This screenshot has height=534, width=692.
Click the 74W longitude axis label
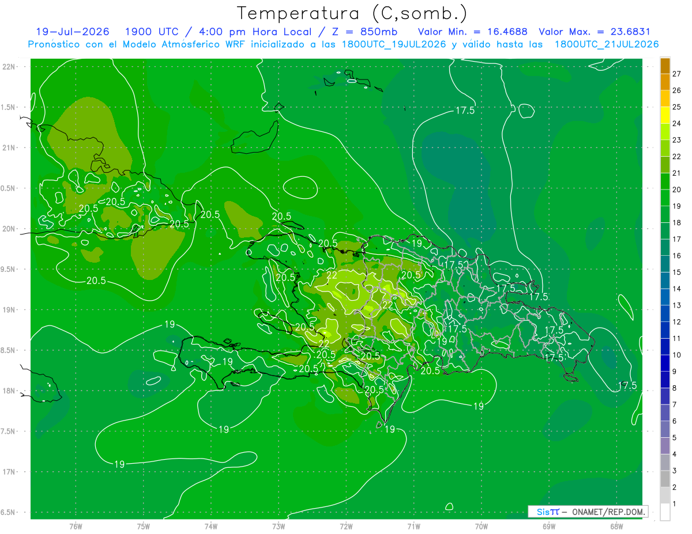pos(211,526)
